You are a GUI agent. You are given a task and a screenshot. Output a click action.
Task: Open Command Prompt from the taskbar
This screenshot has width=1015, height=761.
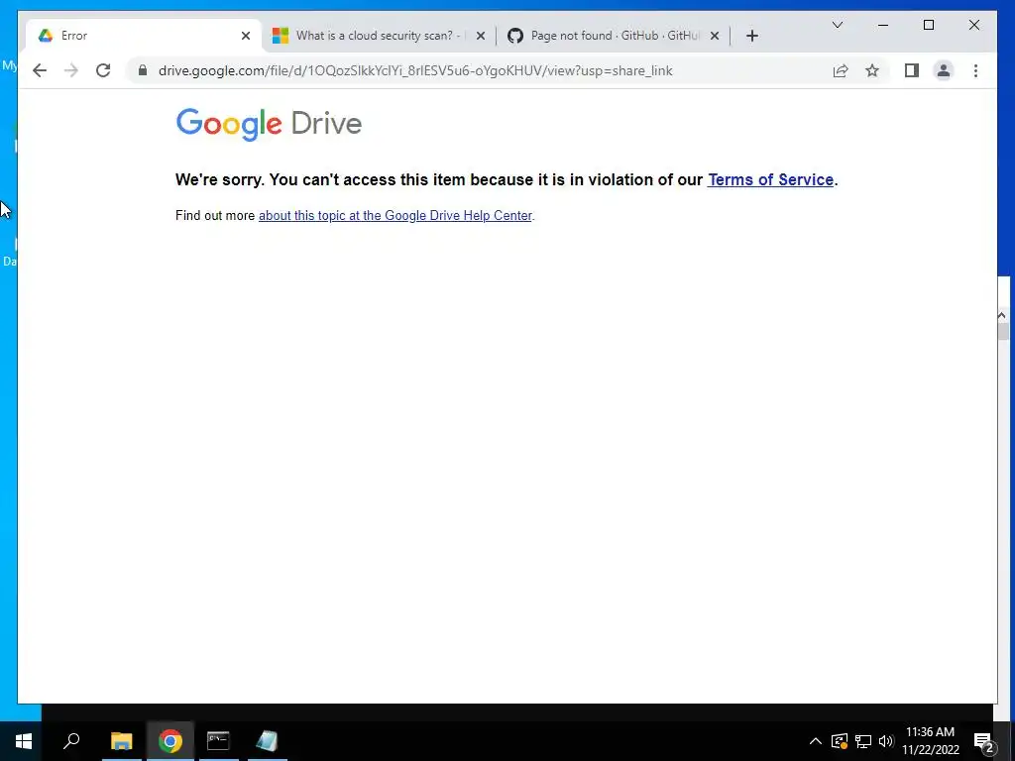(x=218, y=741)
